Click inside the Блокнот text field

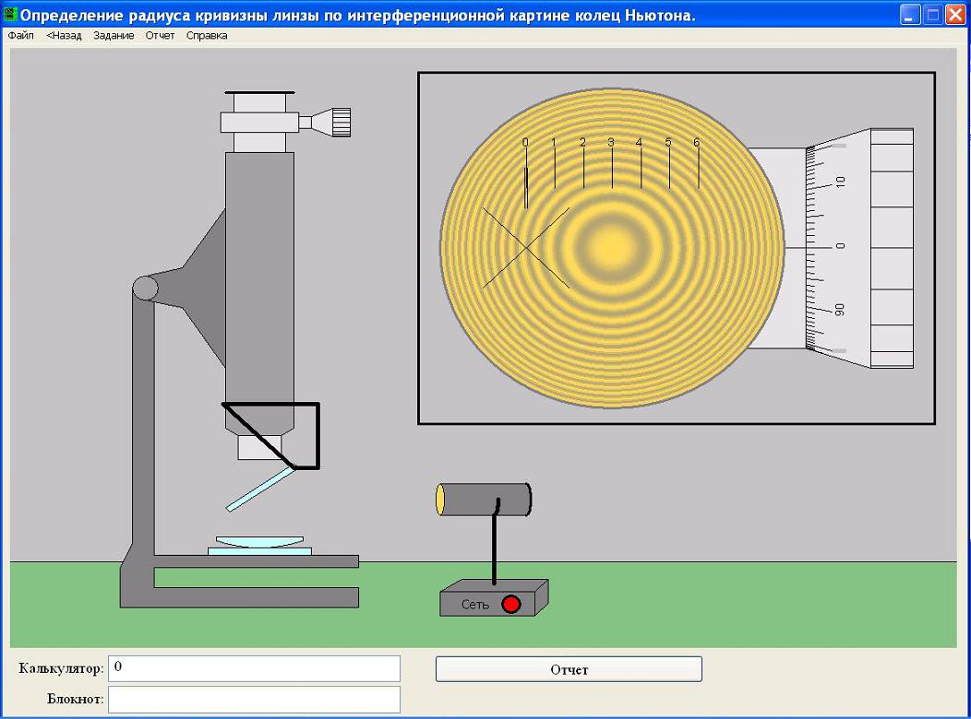pos(254,700)
